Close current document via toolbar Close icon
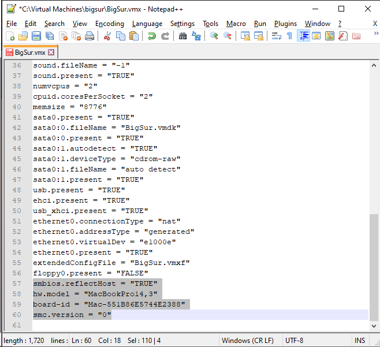Screen dimensions: 380x347 [x=63, y=36]
